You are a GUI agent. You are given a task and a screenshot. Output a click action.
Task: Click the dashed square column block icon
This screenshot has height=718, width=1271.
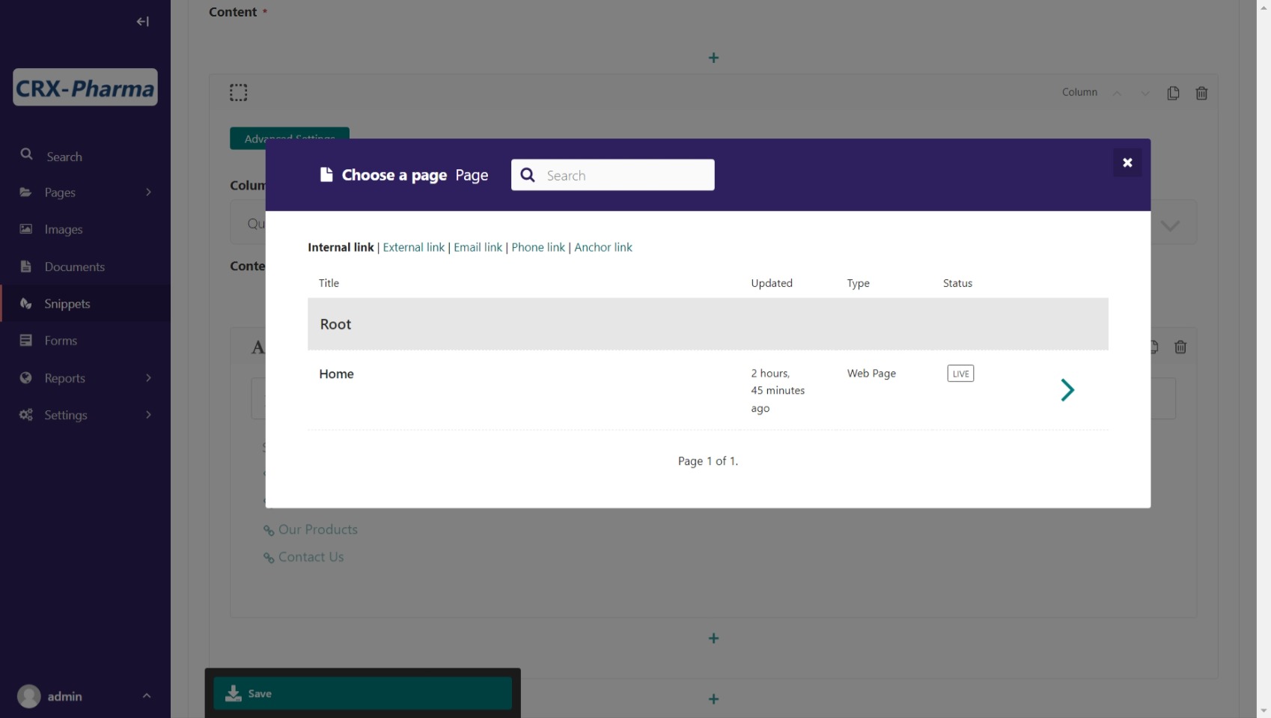[x=238, y=93]
